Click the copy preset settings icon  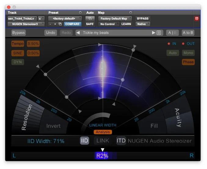coord(60,24)
